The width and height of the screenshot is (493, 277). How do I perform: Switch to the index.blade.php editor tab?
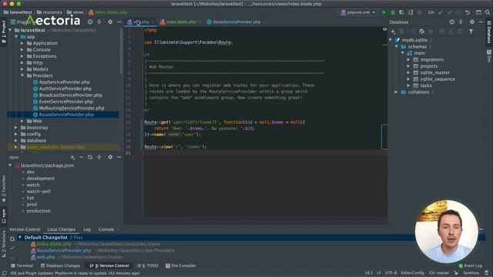click(x=180, y=22)
